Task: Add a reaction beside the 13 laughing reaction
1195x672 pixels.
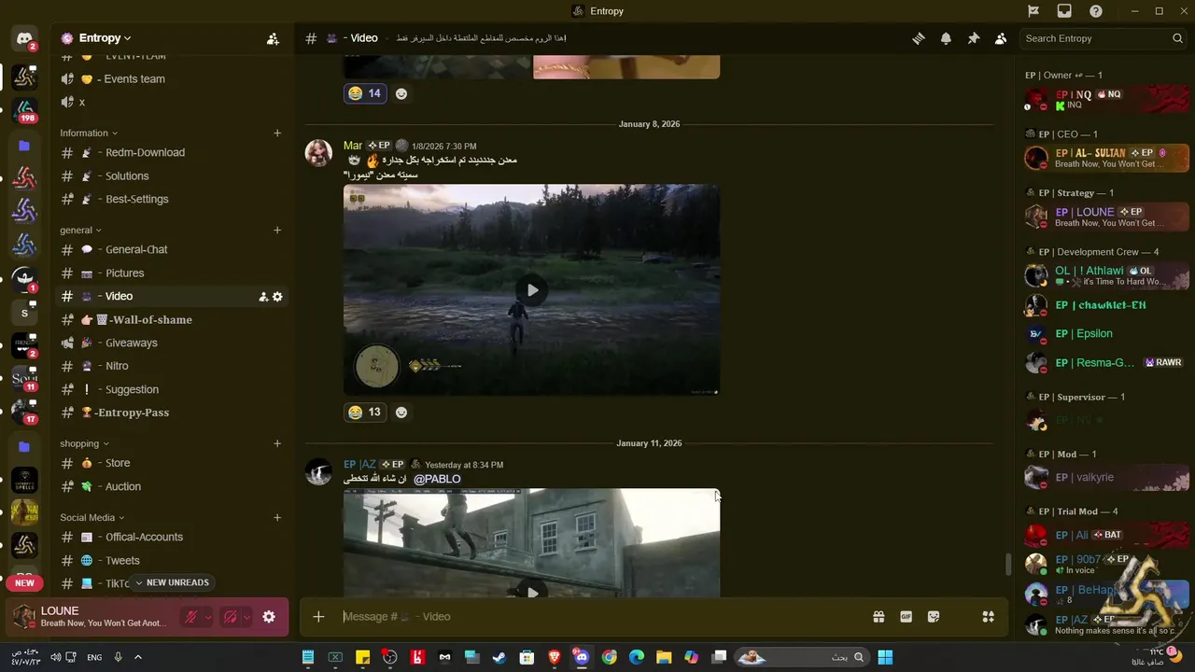Action: click(401, 413)
